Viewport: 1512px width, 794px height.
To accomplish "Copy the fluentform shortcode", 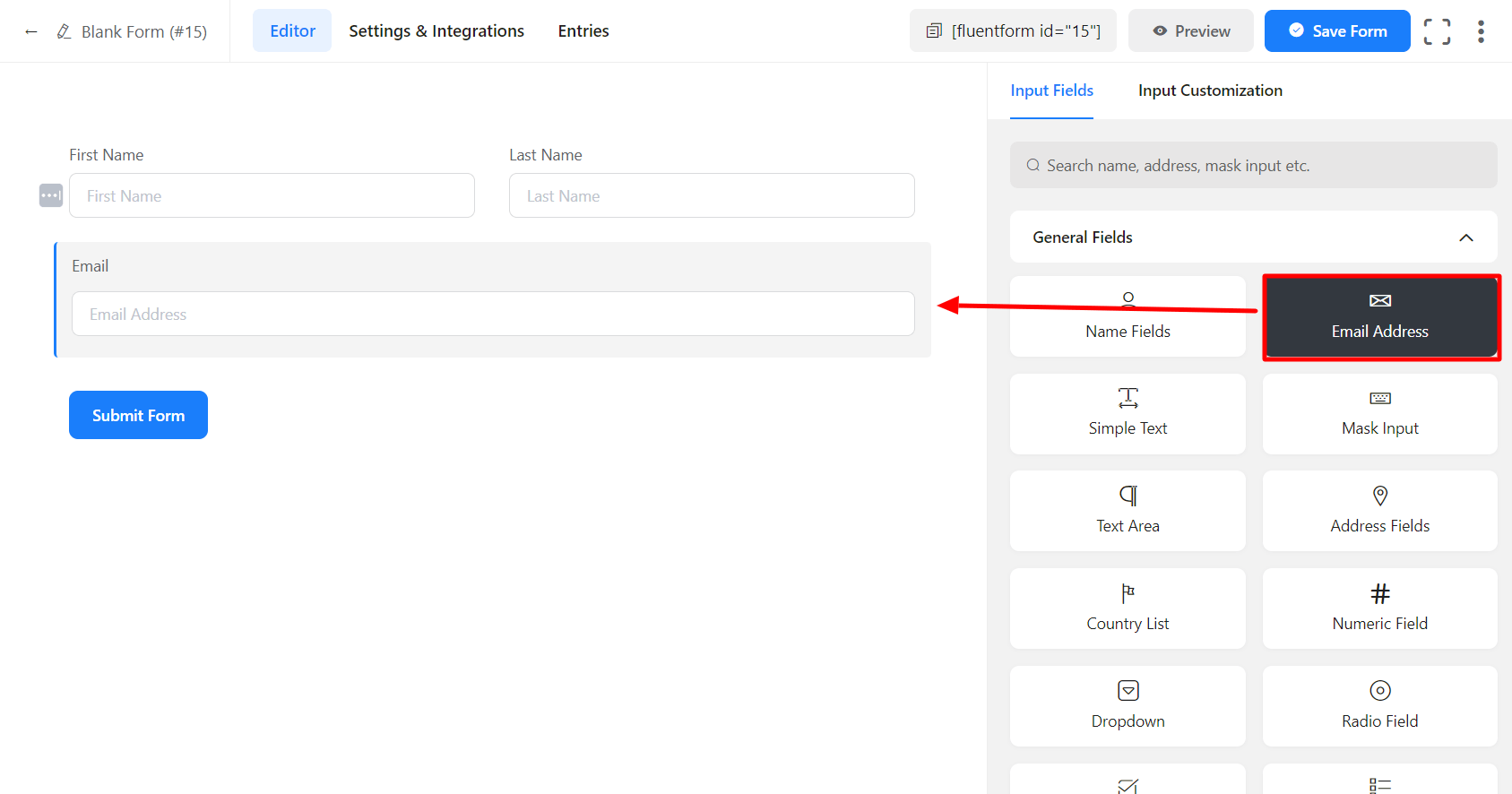I will pyautogui.click(x=1013, y=31).
